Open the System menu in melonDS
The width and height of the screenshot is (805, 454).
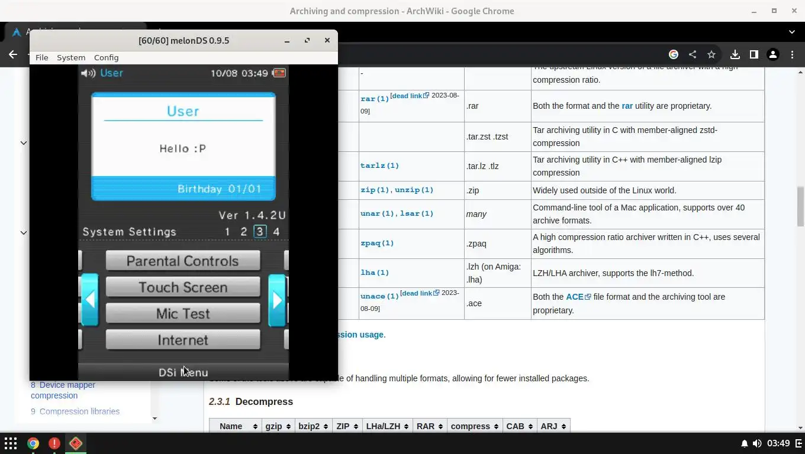(71, 57)
